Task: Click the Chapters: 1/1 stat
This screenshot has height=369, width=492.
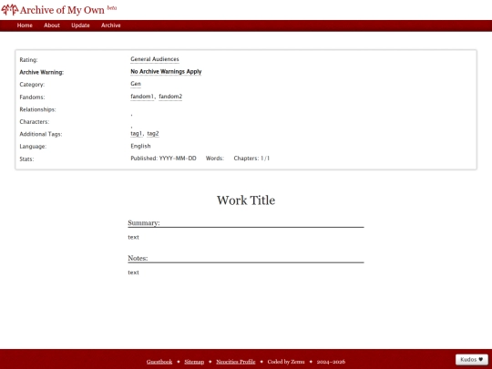Action: point(251,159)
